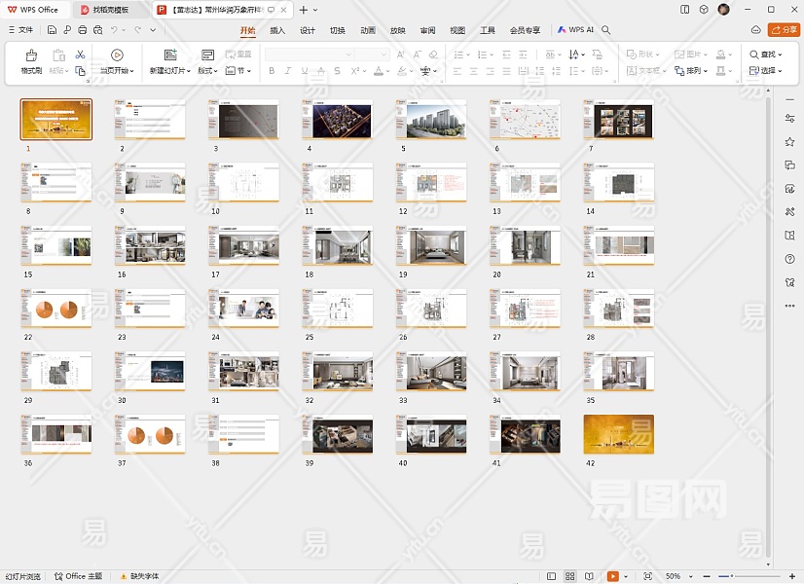This screenshot has height=584, width=804.
Task: Open the properties sliders icon in sidebar
Action: click(789, 119)
